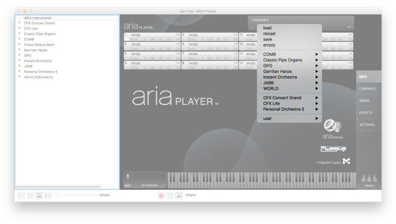This screenshot has width=396, height=224.
Task: Click slot 1 empty instrument field
Action: pos(153,35)
